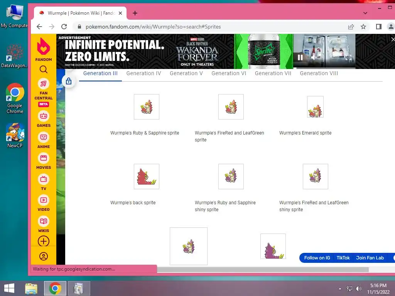Open a new browser tab
This screenshot has height=296, width=395.
coord(135,13)
